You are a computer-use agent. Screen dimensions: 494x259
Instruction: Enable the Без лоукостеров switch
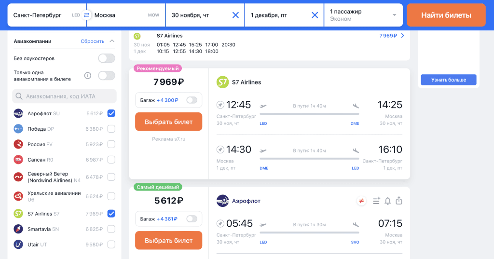point(107,58)
